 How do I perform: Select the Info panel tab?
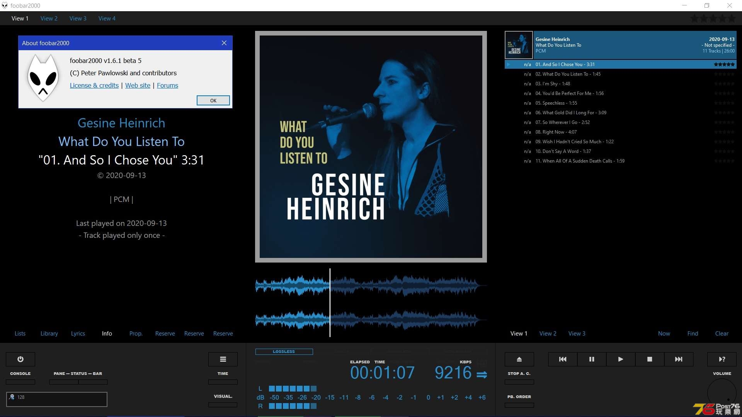click(107, 333)
